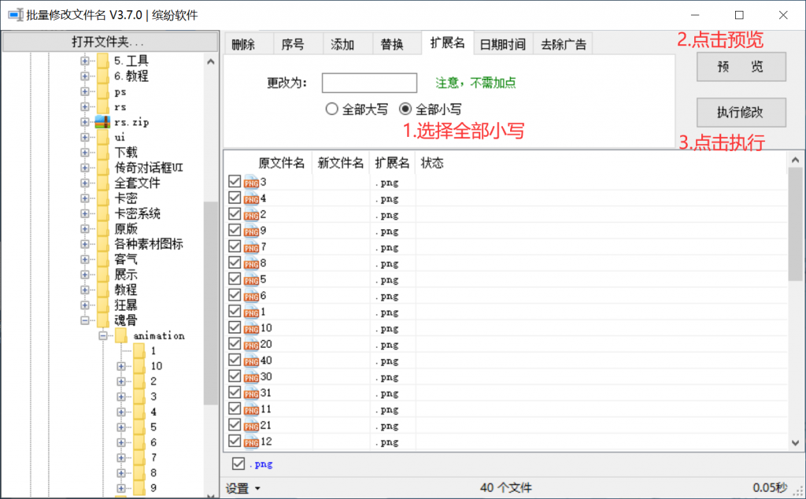Sort by 扩展名 column header
806x499 pixels.
(392, 163)
